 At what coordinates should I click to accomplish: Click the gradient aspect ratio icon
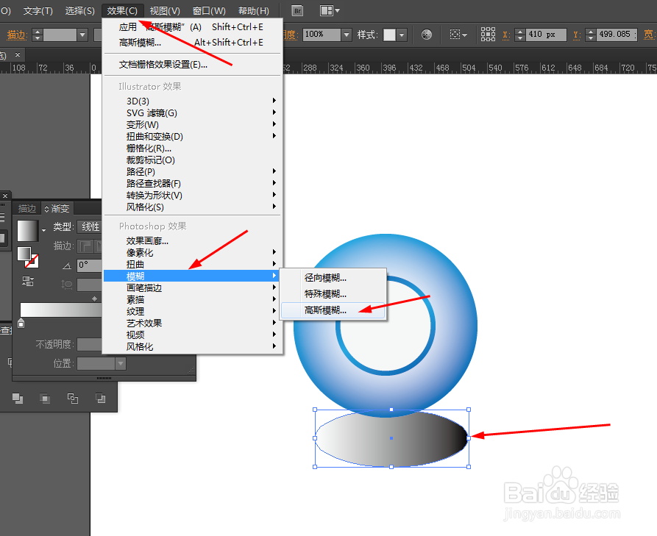coord(67,285)
